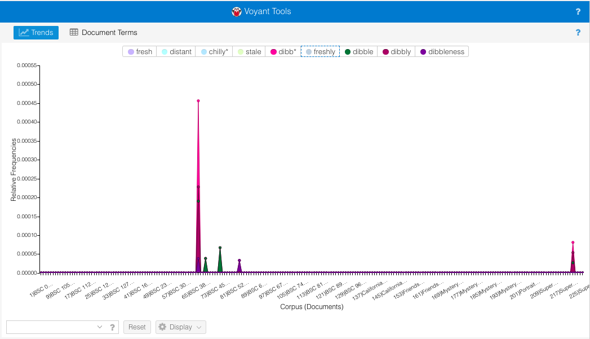Click the Reset button
This screenshot has height=339, width=590.
tap(137, 327)
